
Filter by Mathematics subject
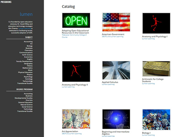[27, 68]
